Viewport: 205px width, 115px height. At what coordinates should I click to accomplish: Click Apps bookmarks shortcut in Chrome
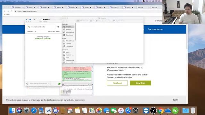pos(7,15)
